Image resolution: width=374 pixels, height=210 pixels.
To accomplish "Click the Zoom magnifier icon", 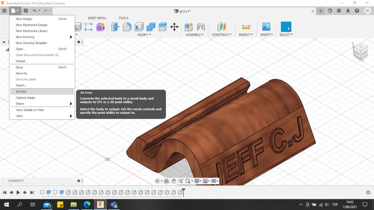I will coord(181,181).
